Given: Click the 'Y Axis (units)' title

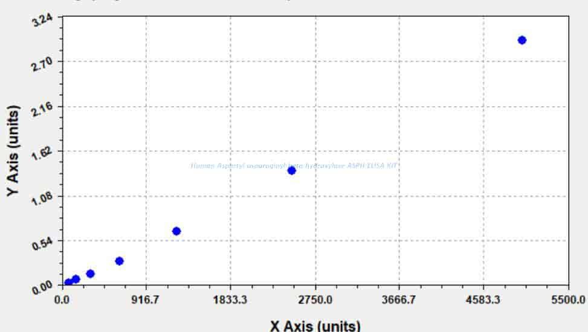Looking at the screenshot, I should pos(13,151).
